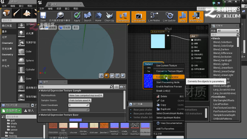This screenshot has height=139, width=247.
Task: Select Blend_ColorBurn palette item
Action: click(222, 42)
